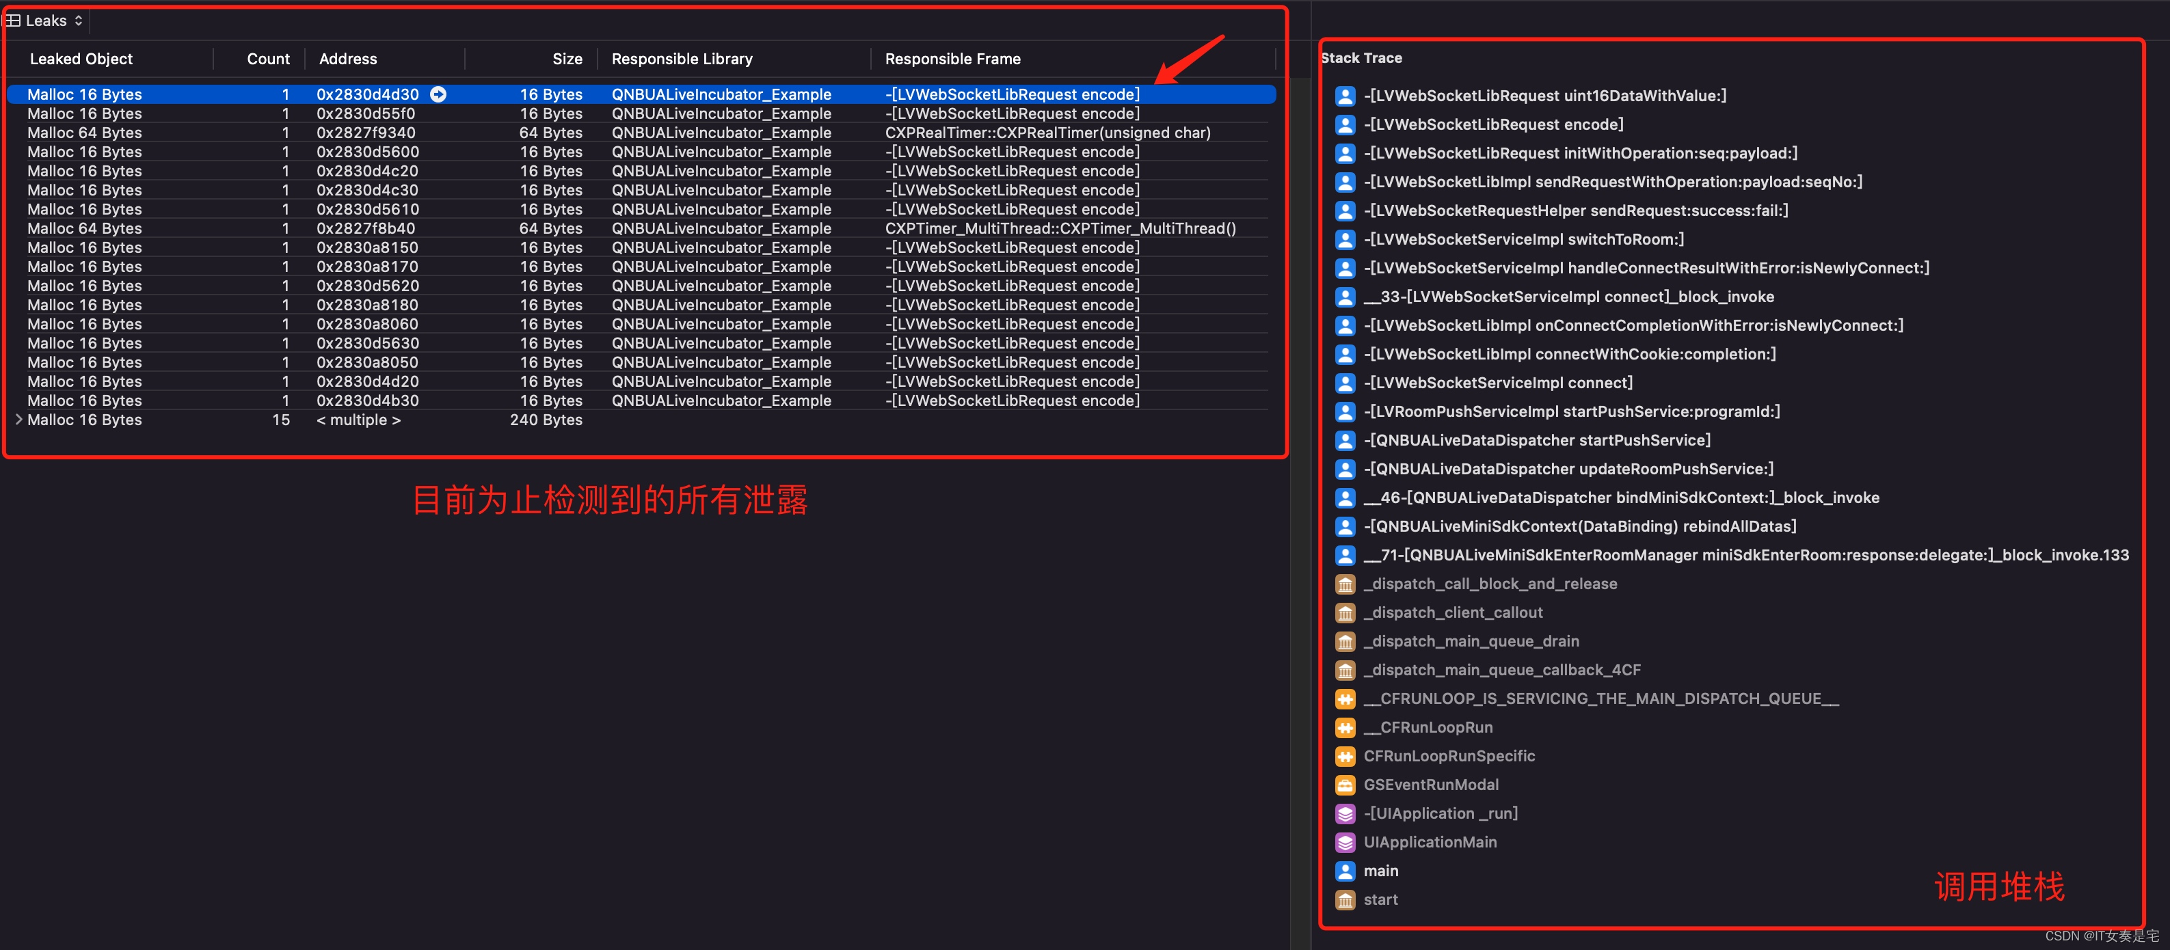Click the GSEventRunModal toolbox icon
Image resolution: width=2170 pixels, height=950 pixels.
pyautogui.click(x=1345, y=785)
